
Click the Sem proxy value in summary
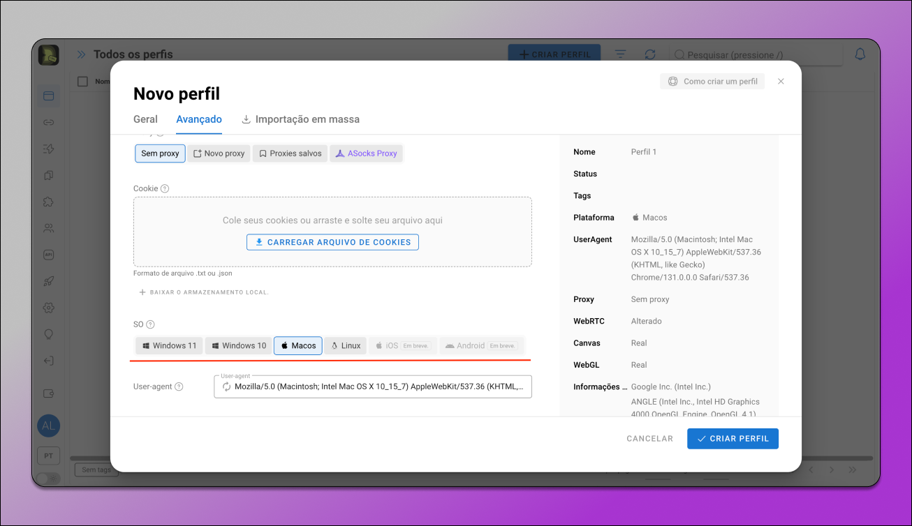pyautogui.click(x=650, y=299)
